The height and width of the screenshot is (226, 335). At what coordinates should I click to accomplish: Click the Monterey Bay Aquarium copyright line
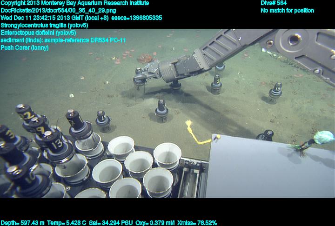coord(75,3)
